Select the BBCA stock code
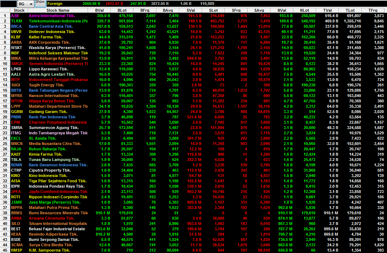387x253 pixels. tap(16, 26)
